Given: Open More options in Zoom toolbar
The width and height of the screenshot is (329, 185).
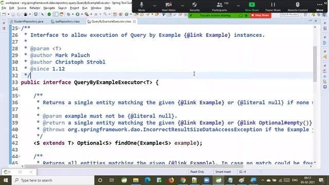Looking at the screenshot, I should tap(320, 6).
